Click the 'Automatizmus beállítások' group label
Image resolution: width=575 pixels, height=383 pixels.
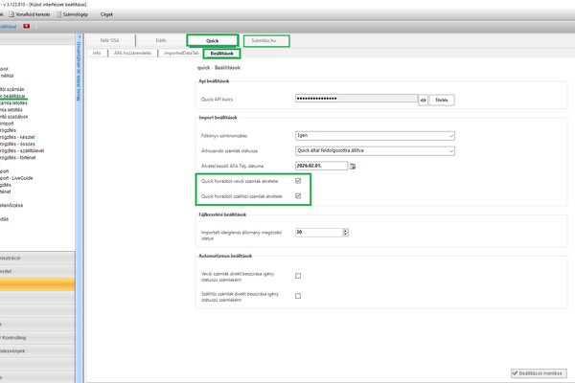(x=225, y=256)
